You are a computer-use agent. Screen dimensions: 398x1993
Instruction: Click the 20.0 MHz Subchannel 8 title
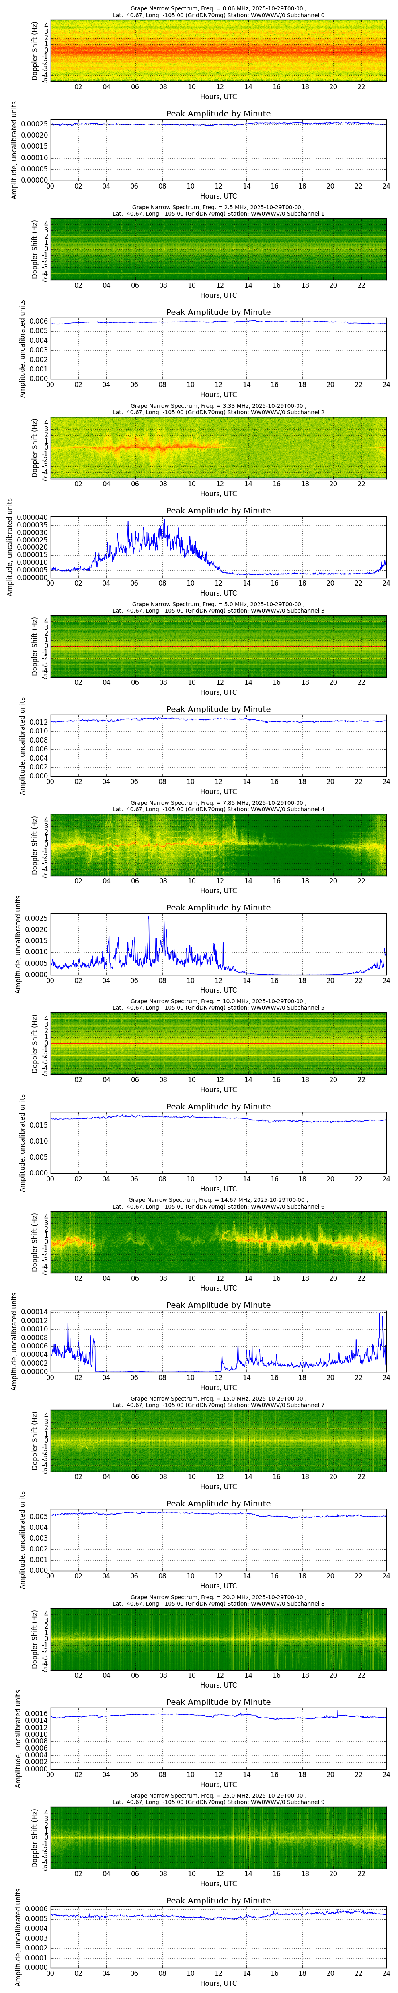coord(219,1600)
